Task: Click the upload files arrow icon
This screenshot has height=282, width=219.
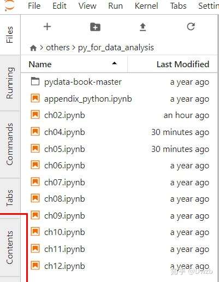Action: 143,27
